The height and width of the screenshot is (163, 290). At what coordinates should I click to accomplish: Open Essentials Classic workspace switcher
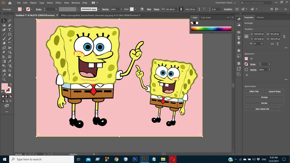pos(226,3)
